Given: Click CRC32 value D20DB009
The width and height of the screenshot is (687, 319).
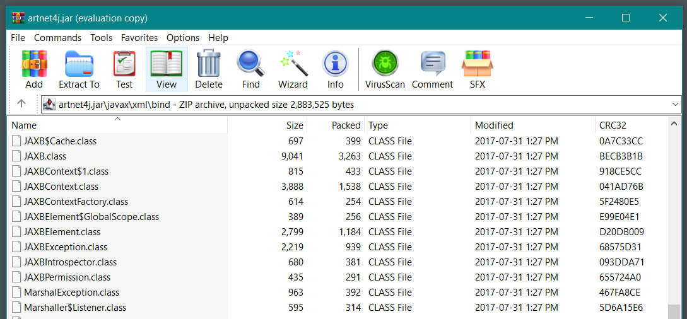Looking at the screenshot, I should point(621,232).
